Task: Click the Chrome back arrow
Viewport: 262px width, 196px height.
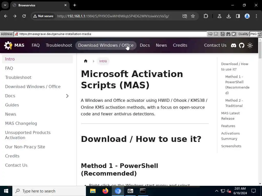Action: tap(6, 16)
